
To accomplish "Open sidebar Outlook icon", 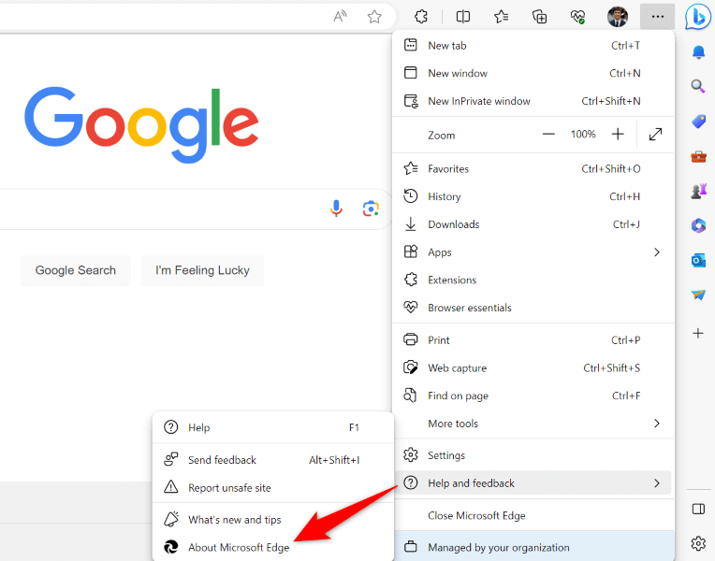I will 698,260.
